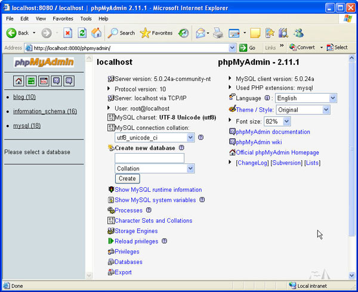Click the Edit page icon in toolbar

coord(234,33)
